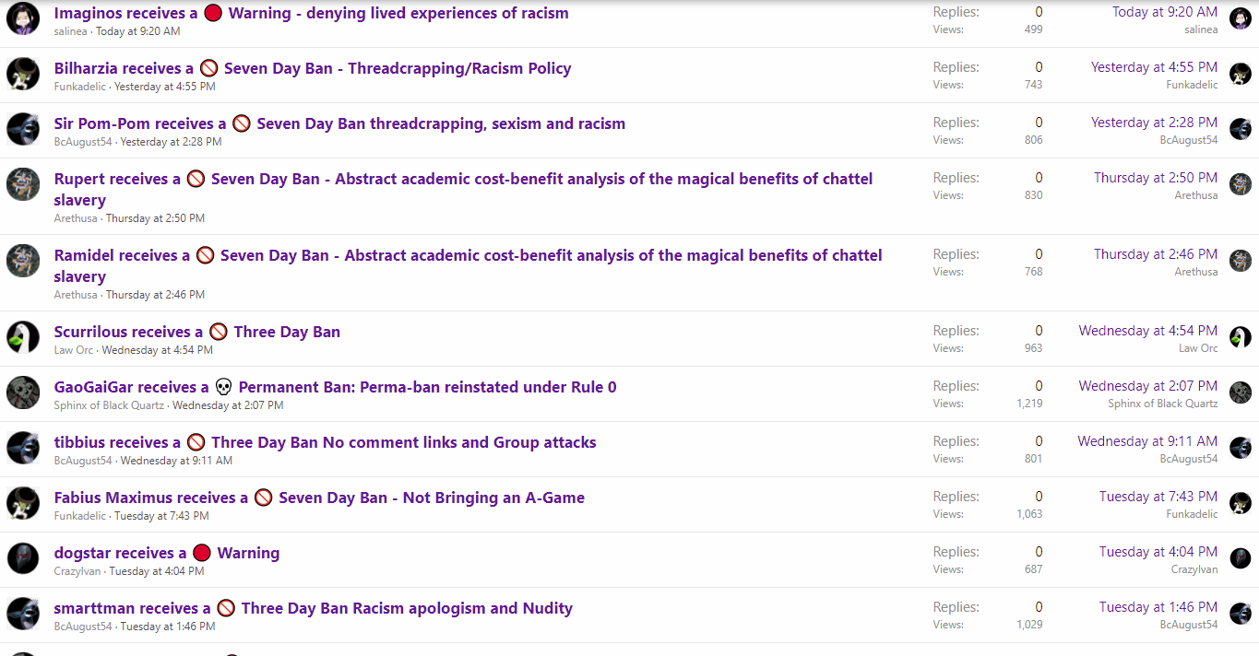Click thread starter name salinea under Imaginos title
The image size is (1259, 656).
pyautogui.click(x=71, y=31)
